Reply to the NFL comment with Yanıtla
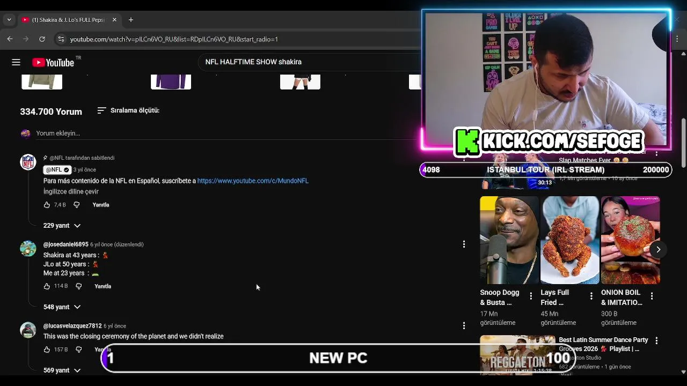Image resolution: width=687 pixels, height=386 pixels. click(101, 205)
